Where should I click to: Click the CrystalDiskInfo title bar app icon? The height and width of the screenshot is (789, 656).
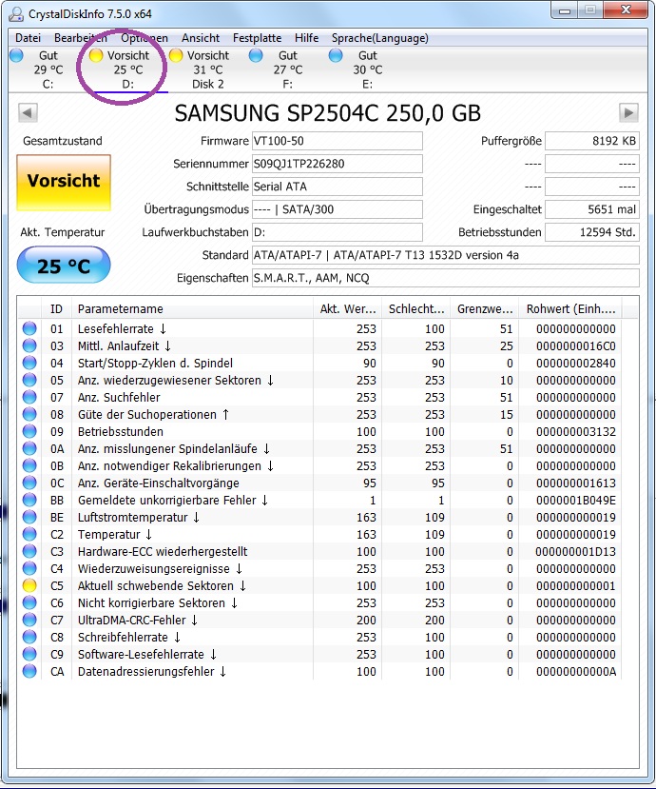coord(16,13)
